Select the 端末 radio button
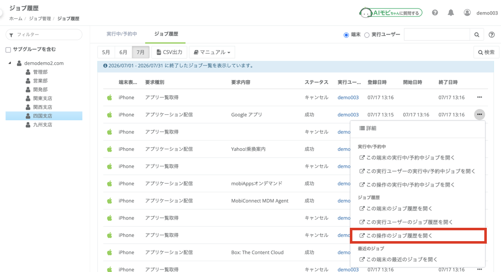Image resolution: width=501 pixels, height=272 pixels. click(x=346, y=35)
